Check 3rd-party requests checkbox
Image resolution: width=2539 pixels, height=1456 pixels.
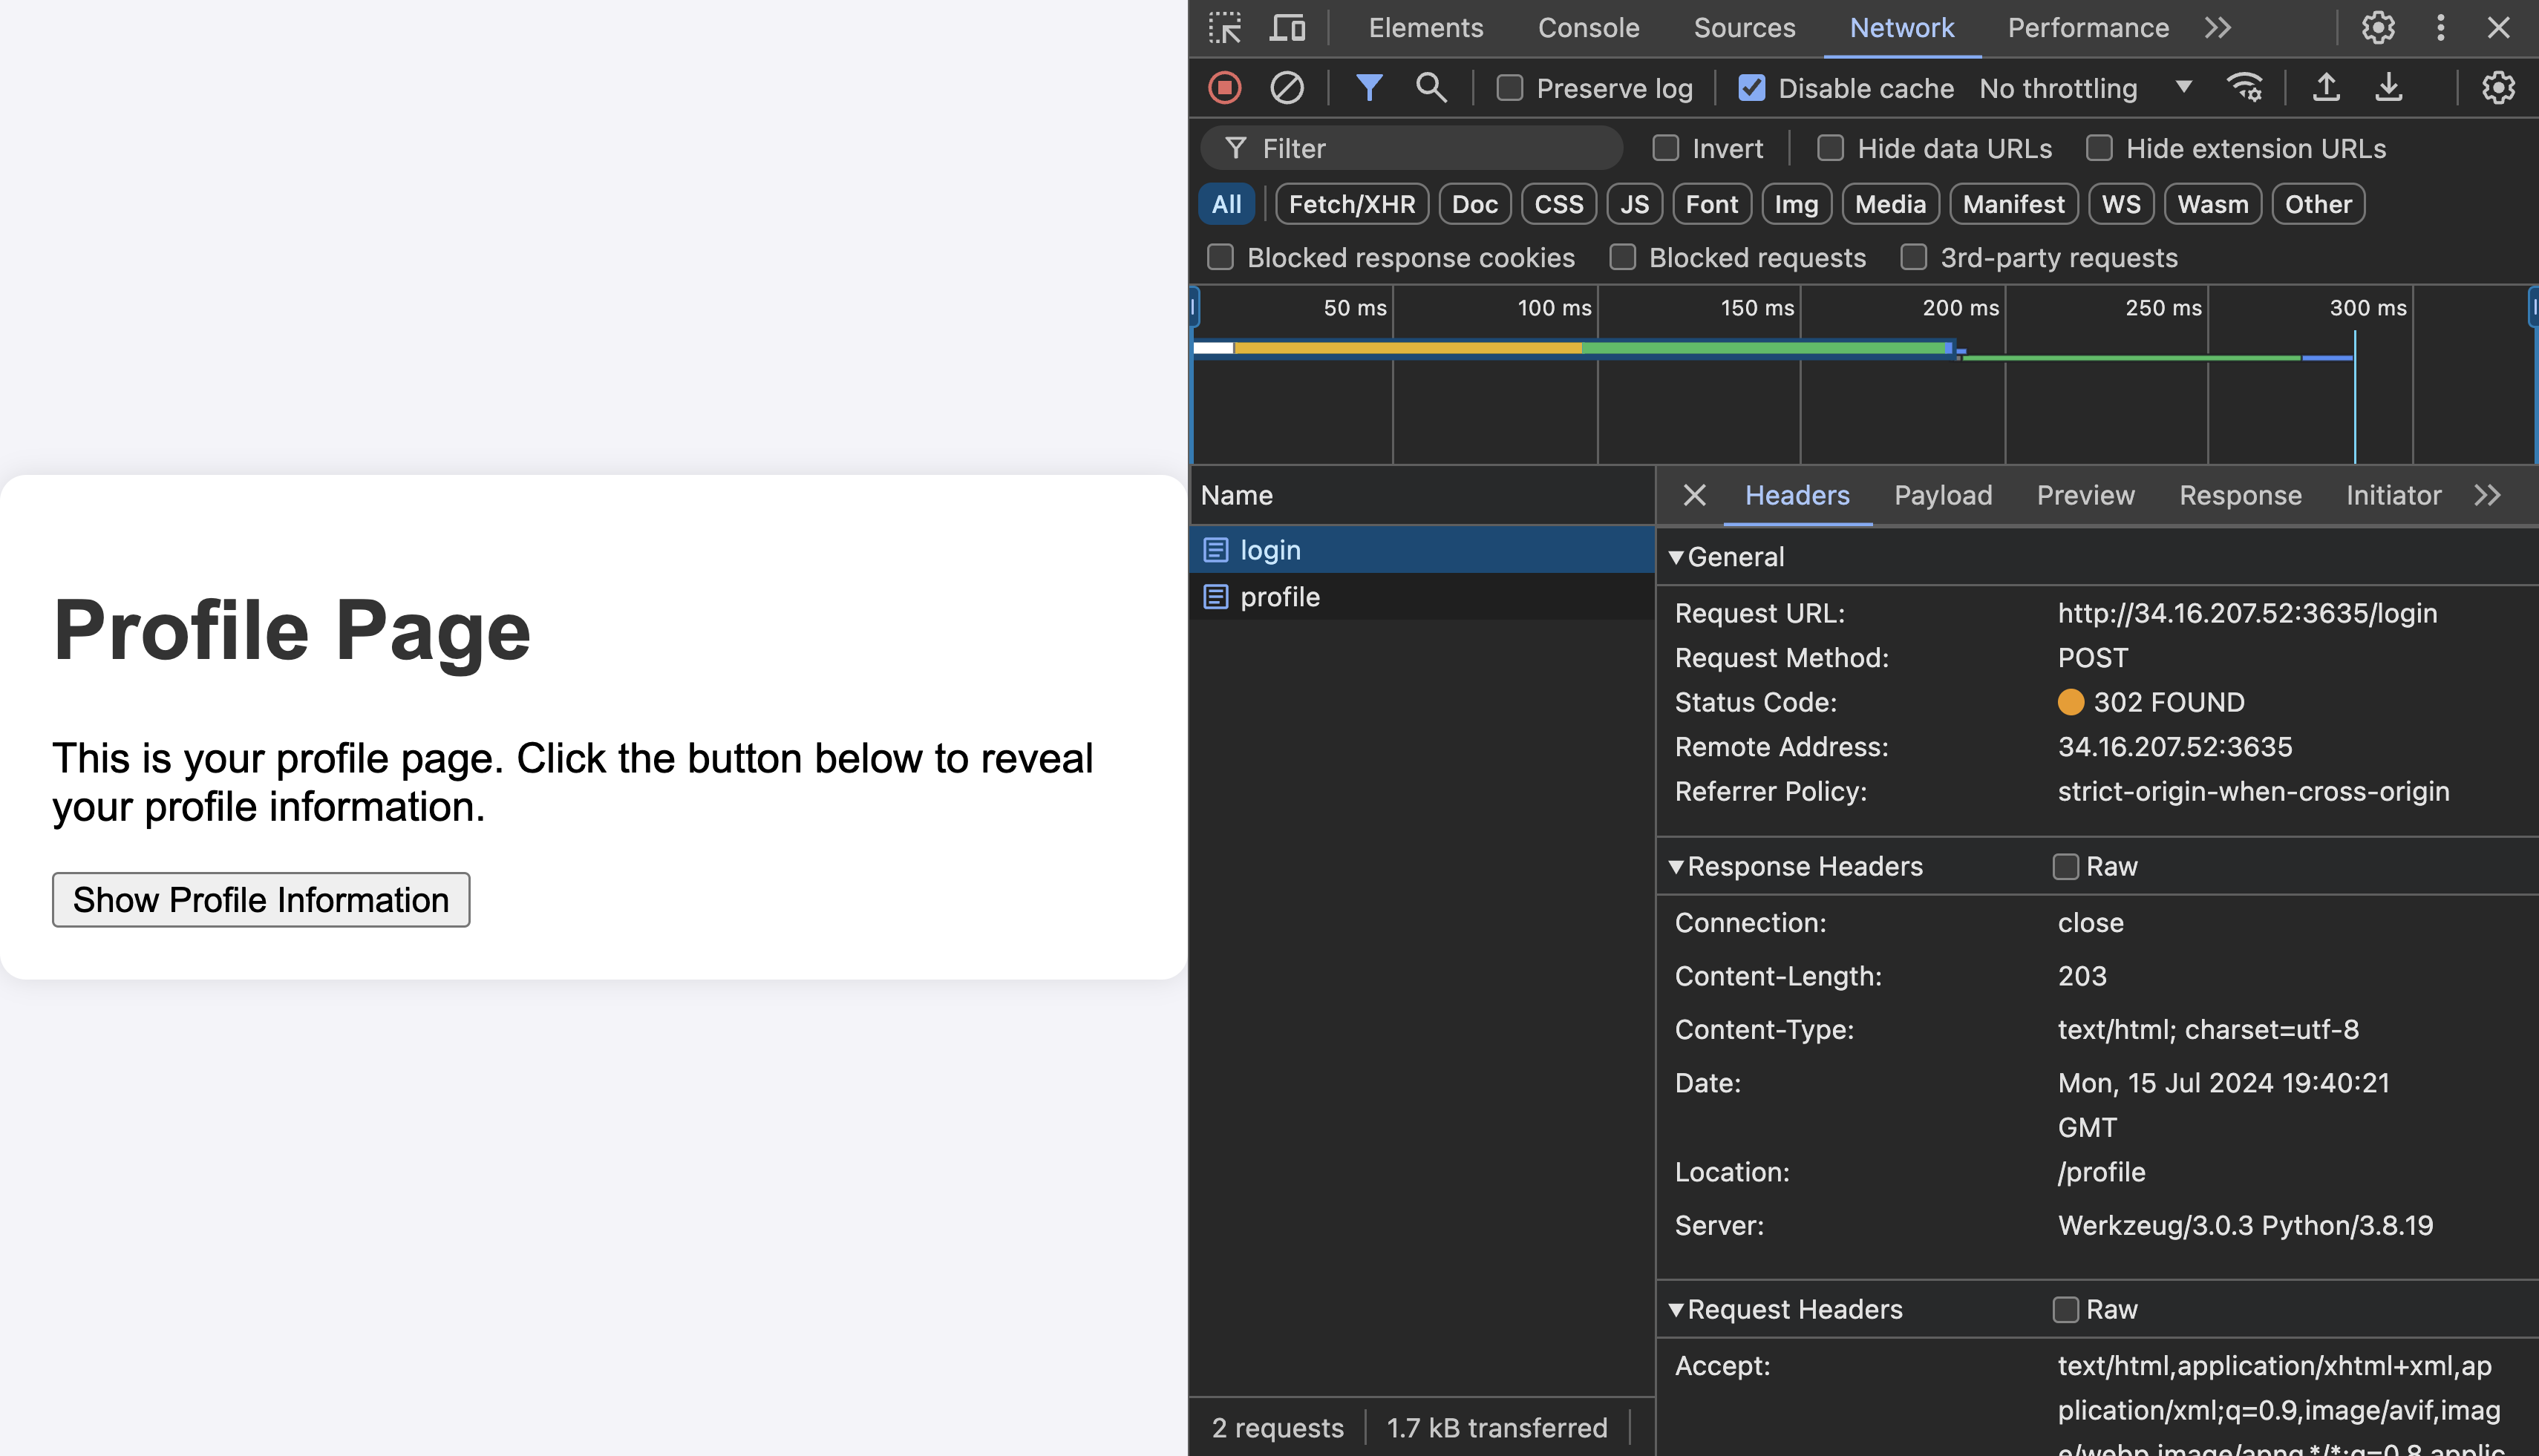(1914, 257)
